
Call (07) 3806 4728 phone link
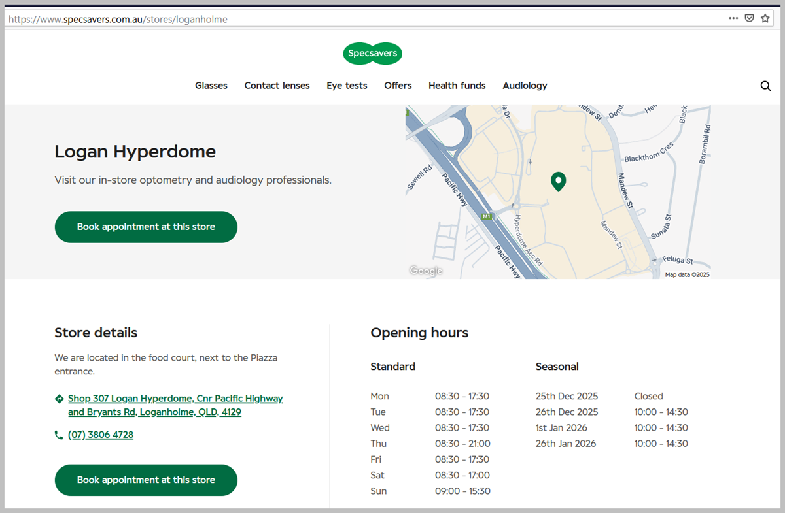click(x=101, y=435)
